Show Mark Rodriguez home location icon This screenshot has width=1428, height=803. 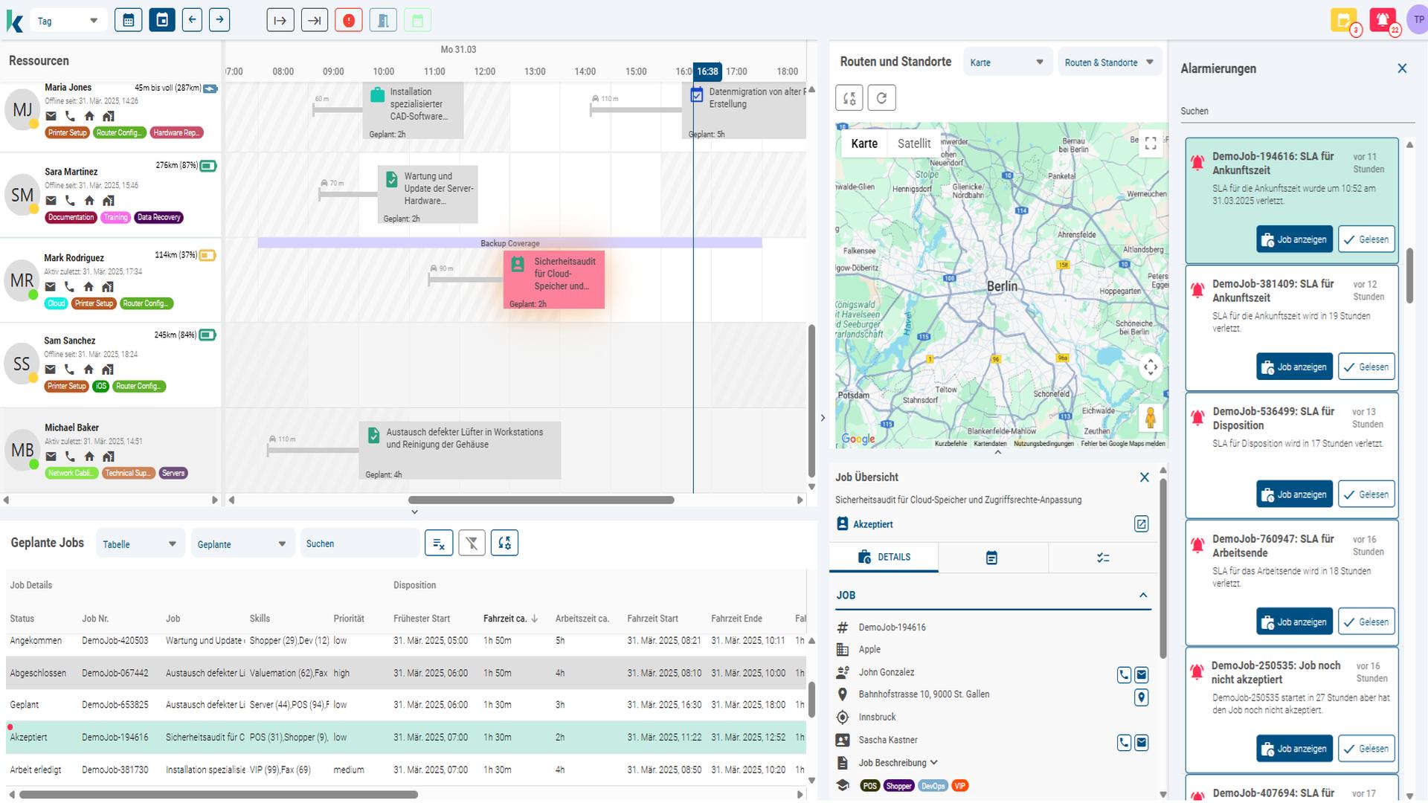click(89, 287)
